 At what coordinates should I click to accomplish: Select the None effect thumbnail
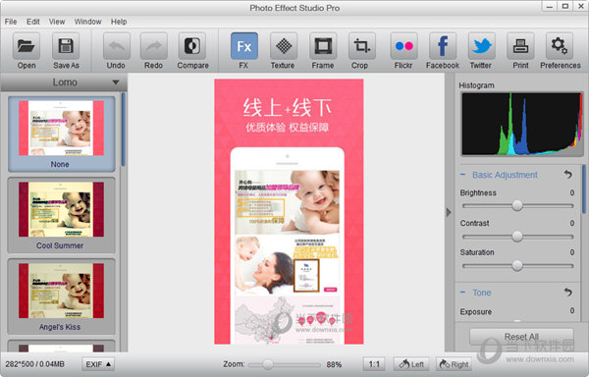pyautogui.click(x=62, y=134)
